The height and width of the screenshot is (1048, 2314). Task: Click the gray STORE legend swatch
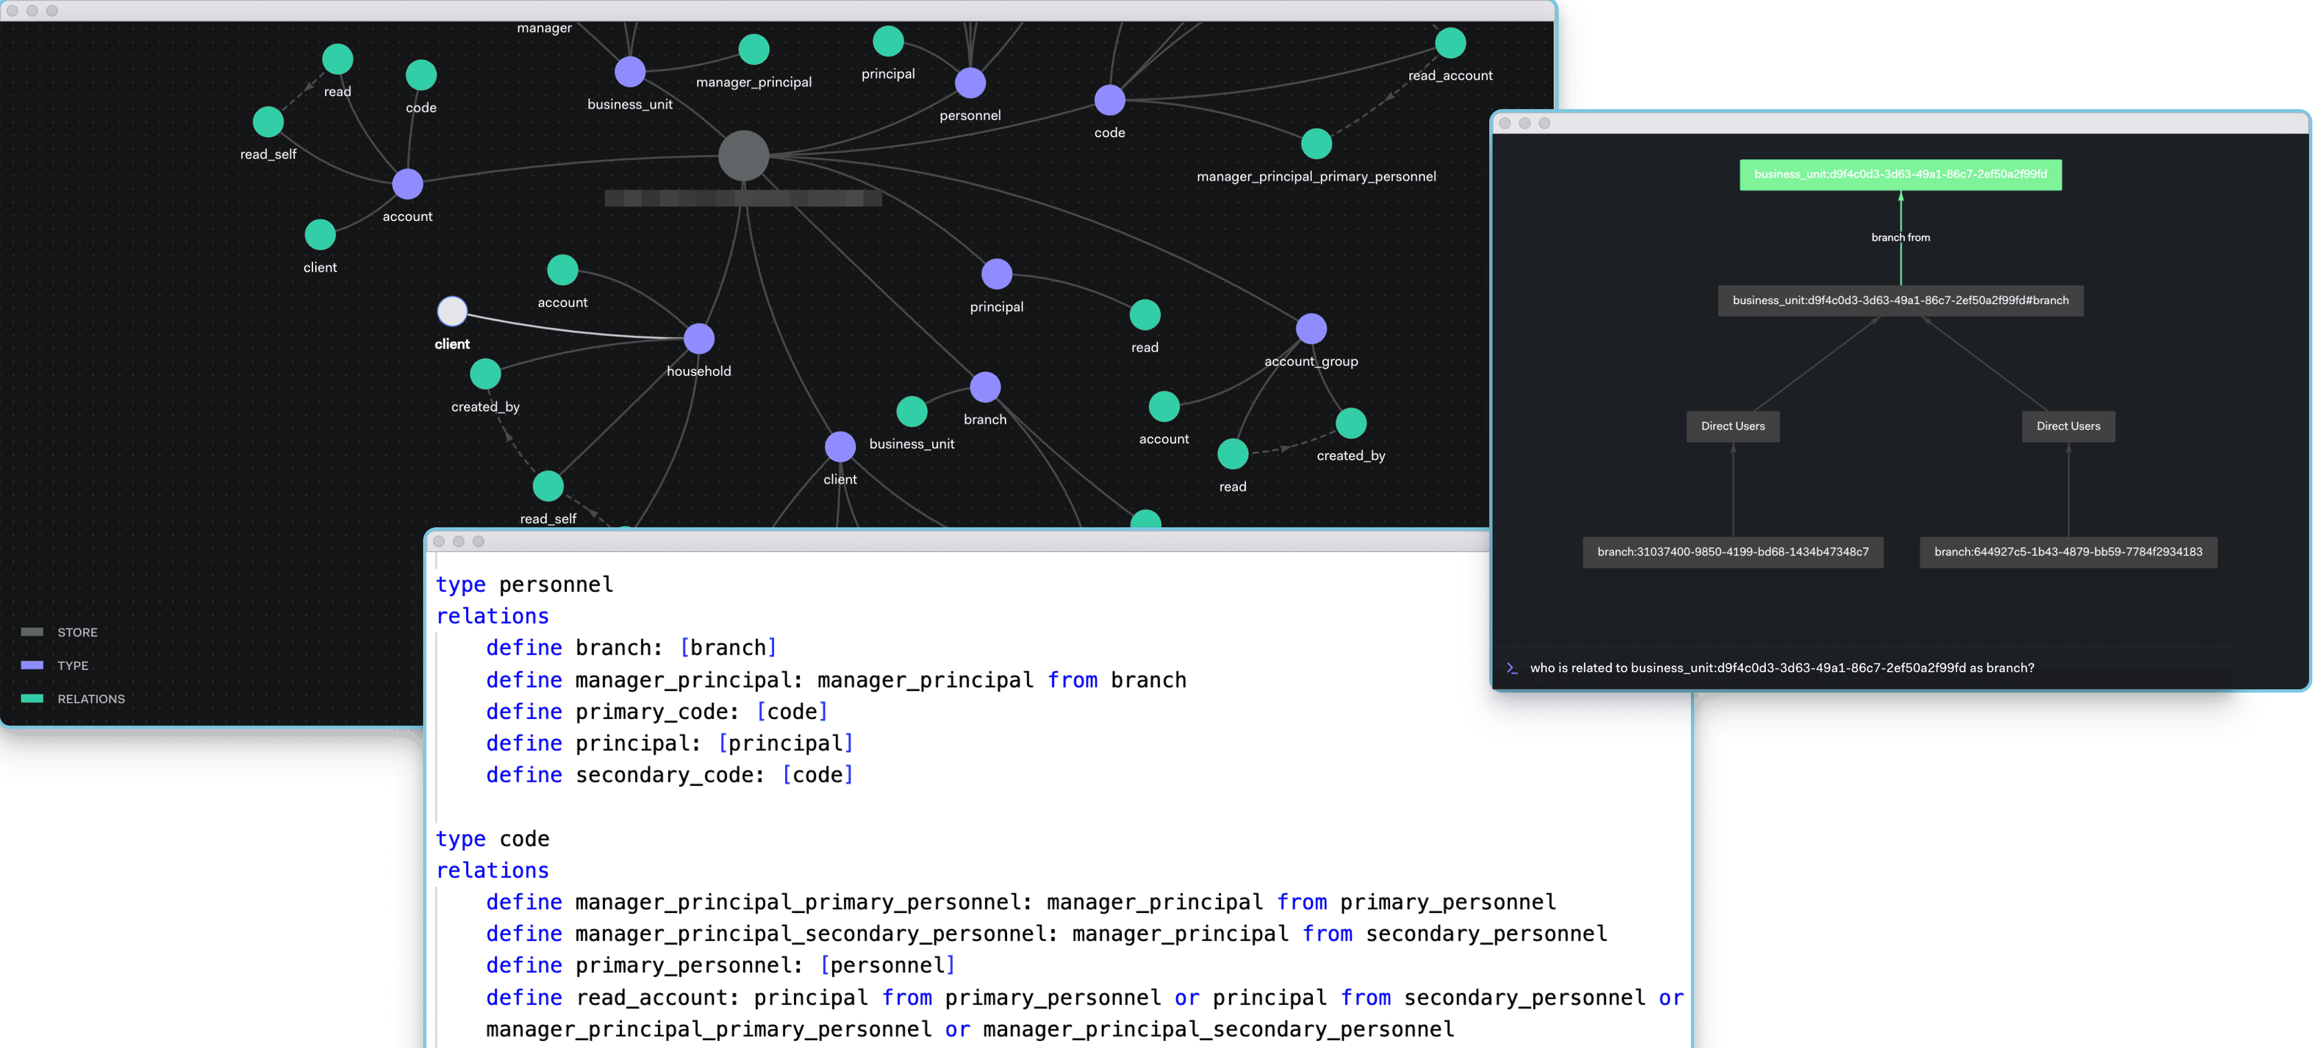click(33, 632)
